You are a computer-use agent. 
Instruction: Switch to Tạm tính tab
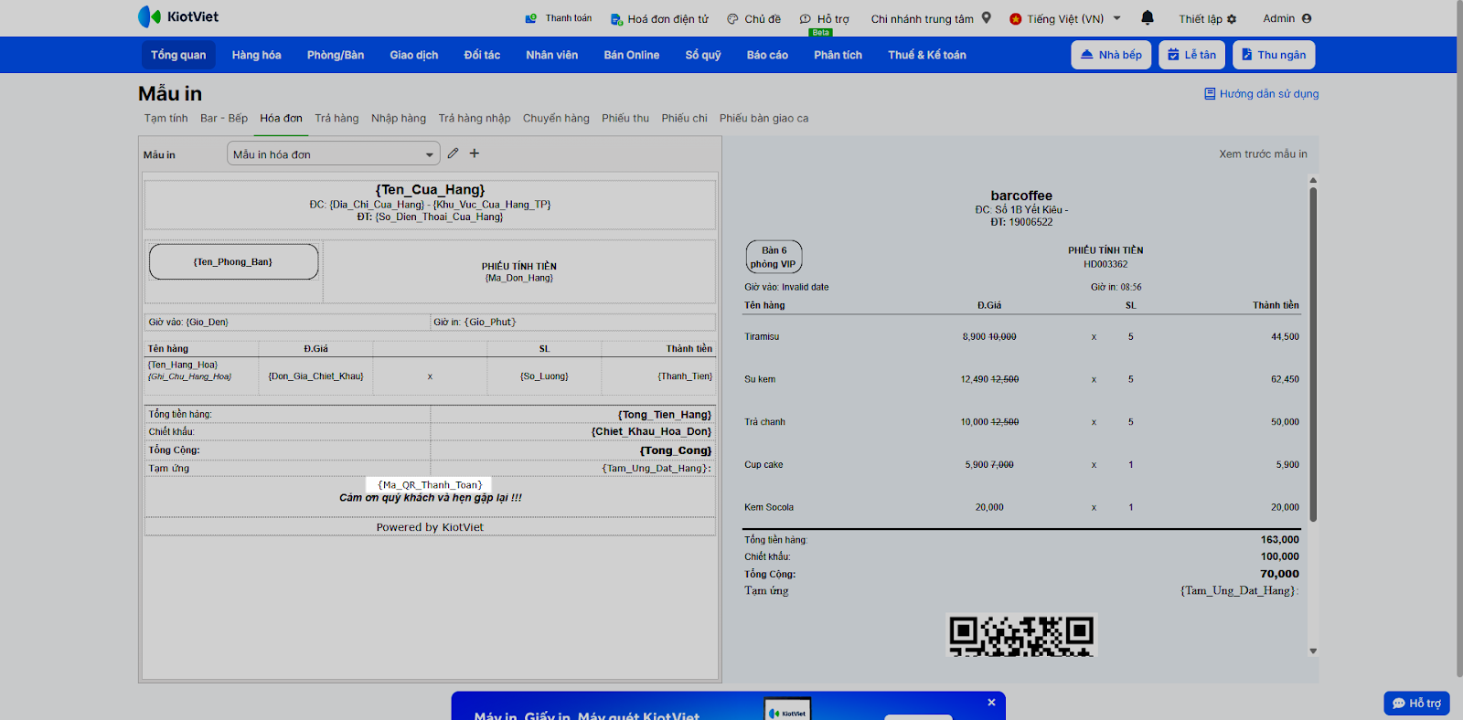pos(166,118)
